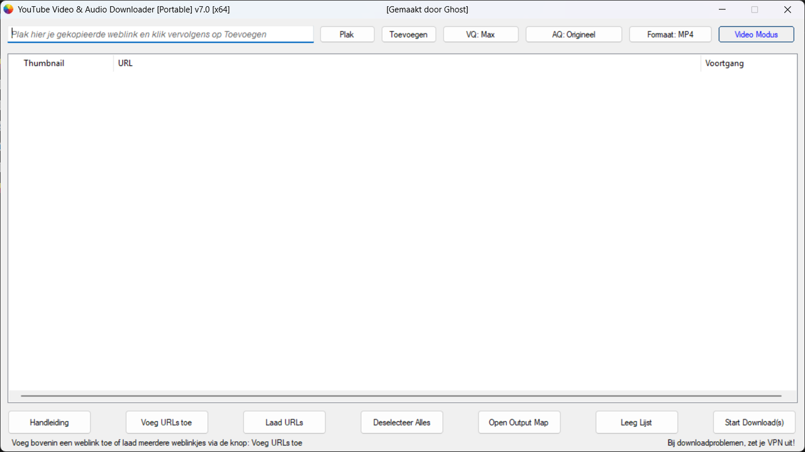Clear the list with Leeg Lijst
Viewport: 805px width, 452px height.
pyautogui.click(x=636, y=422)
